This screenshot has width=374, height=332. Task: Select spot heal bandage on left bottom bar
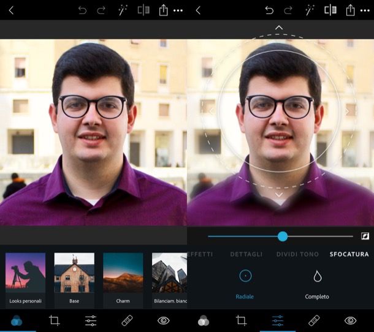(x=127, y=320)
